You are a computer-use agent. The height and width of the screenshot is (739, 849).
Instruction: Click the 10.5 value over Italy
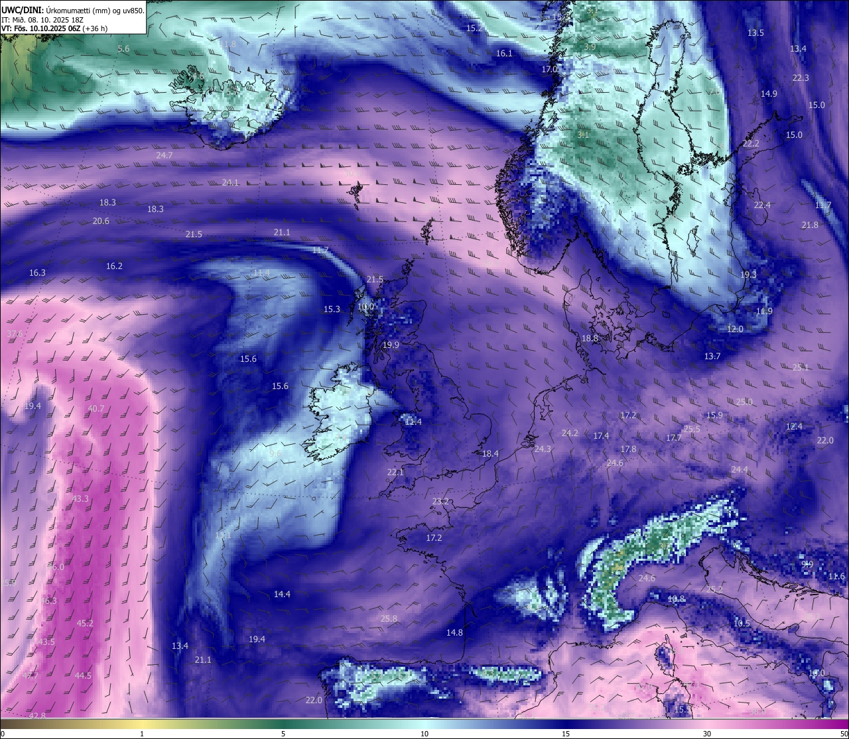(742, 624)
